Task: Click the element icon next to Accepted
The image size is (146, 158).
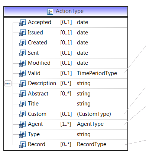Action: 23,23
